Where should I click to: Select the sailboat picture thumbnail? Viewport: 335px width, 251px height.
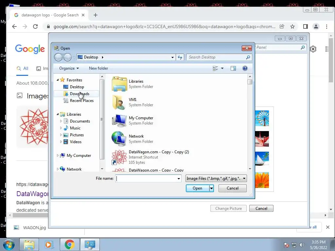262,159
